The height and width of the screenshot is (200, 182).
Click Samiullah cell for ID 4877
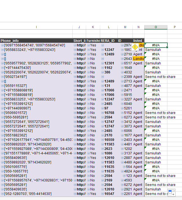156,86
